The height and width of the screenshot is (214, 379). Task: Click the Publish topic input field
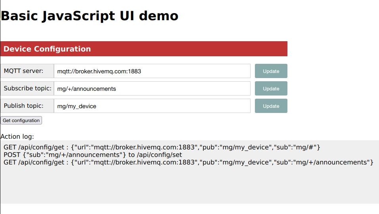tap(152, 106)
